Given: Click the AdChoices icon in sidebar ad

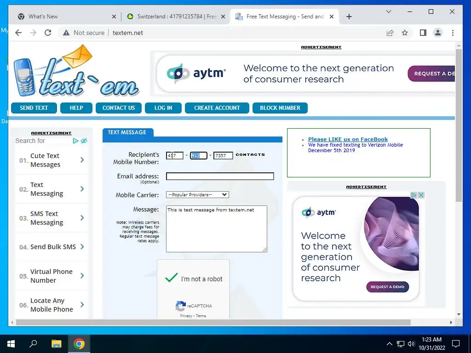Looking at the screenshot, I should (x=76, y=141).
